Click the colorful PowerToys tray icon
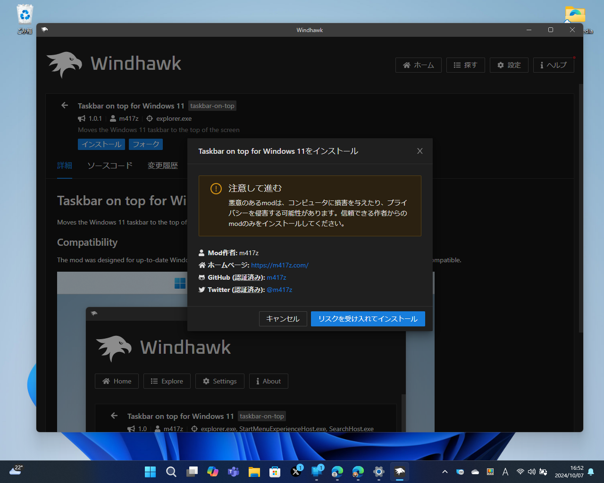The width and height of the screenshot is (604, 483). (x=490, y=472)
